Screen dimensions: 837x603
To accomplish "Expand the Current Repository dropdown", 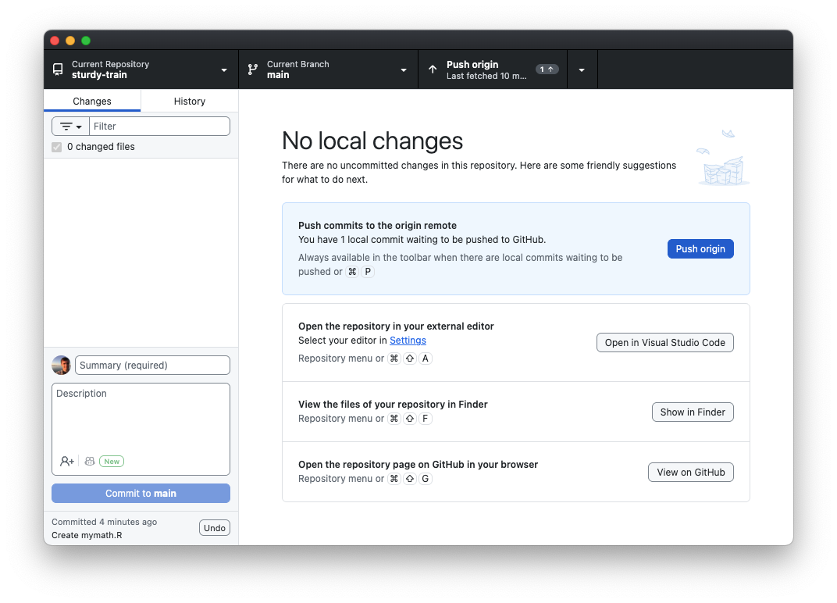I will pyautogui.click(x=141, y=70).
